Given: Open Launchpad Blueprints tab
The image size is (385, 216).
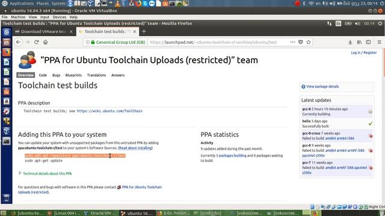Looking at the screenshot, I should 73,75.
